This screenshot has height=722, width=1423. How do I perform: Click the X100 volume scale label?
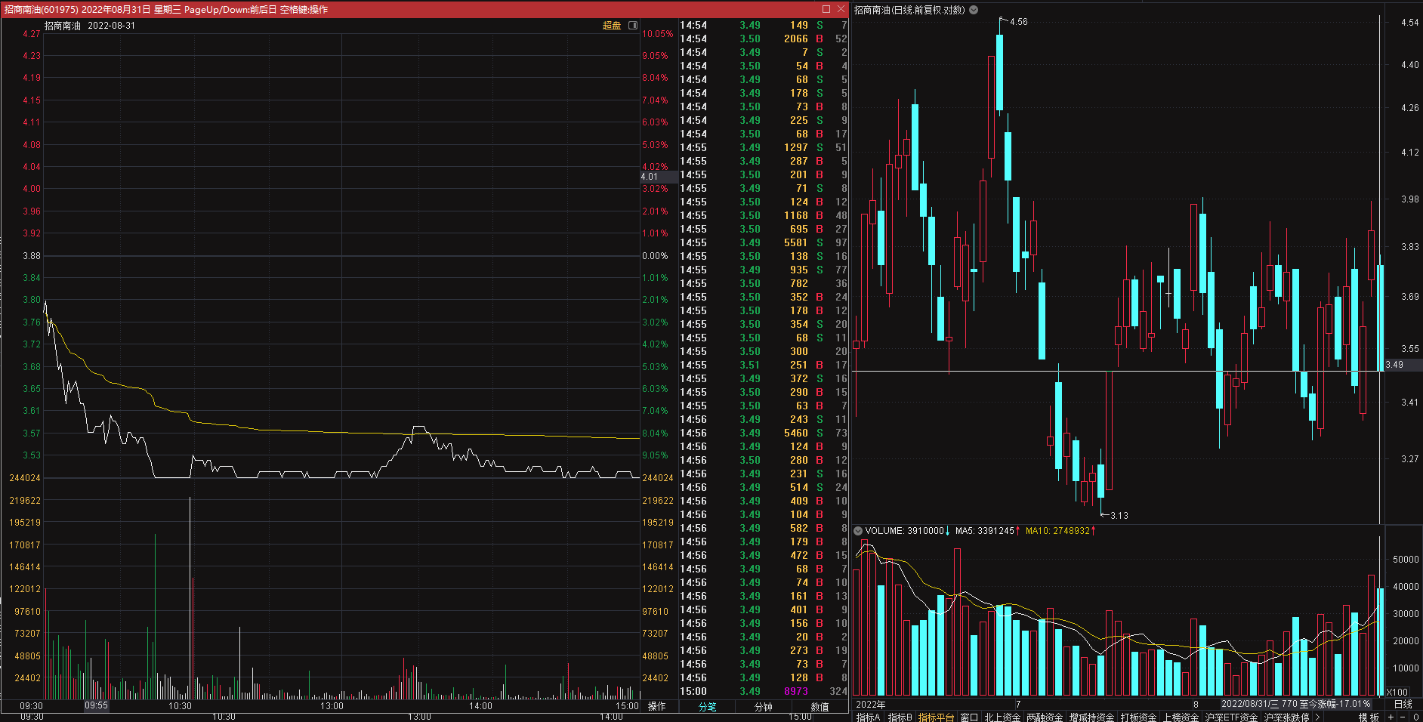pos(1397,692)
